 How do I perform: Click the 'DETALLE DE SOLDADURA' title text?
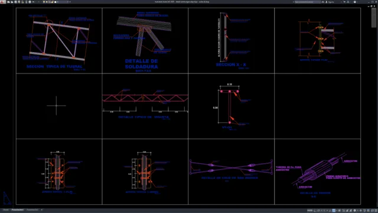pos(142,64)
